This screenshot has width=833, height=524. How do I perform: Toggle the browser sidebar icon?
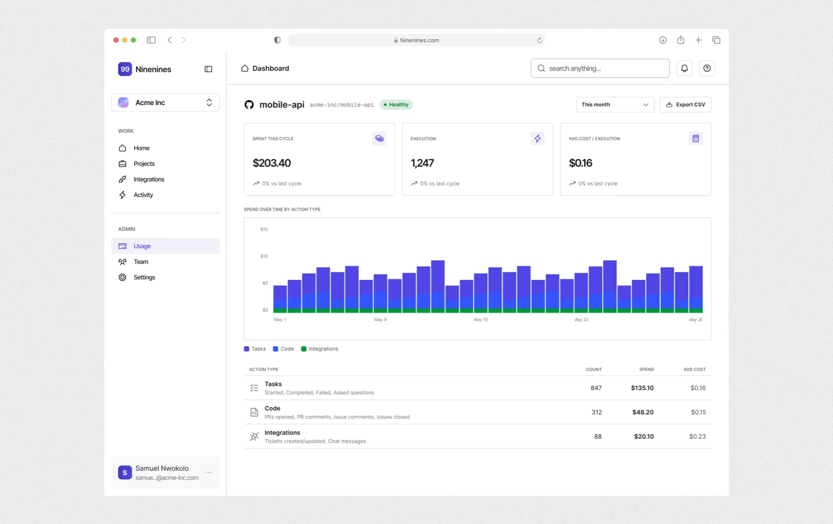point(151,40)
